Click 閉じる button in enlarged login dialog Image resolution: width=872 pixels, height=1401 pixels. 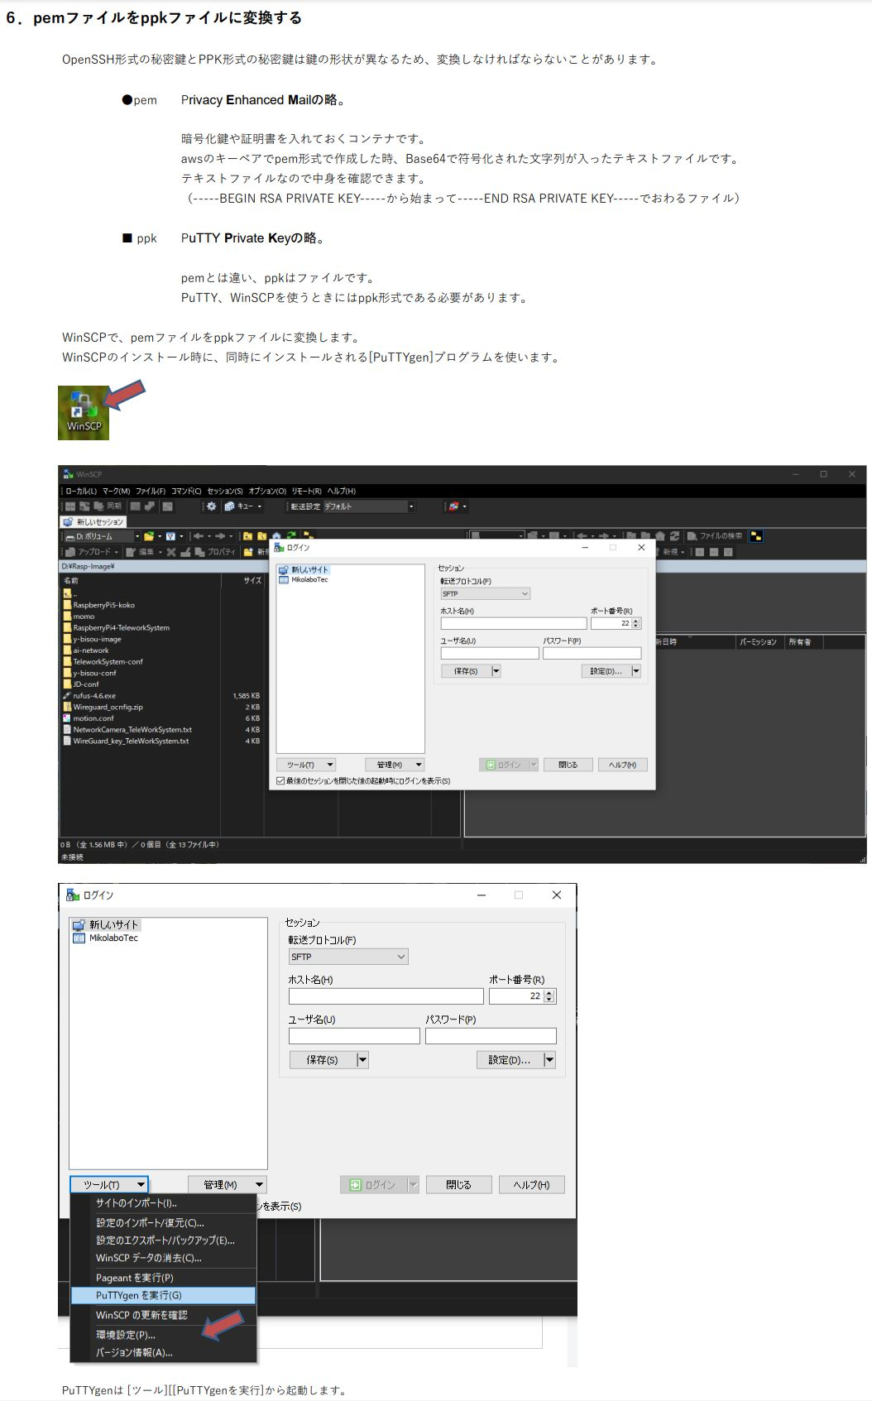coord(459,1185)
